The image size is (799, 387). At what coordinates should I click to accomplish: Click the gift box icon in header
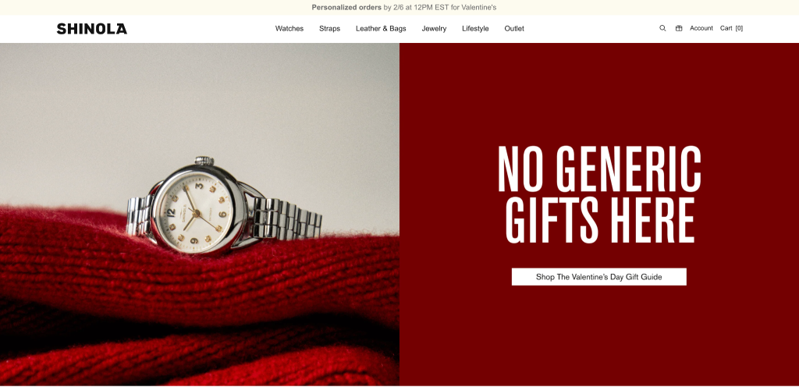(679, 29)
